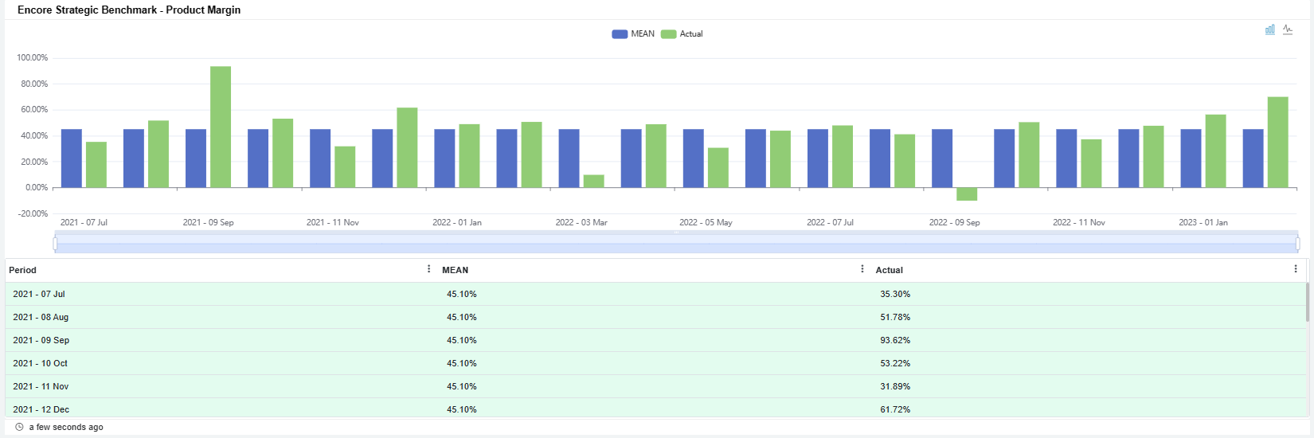The image size is (1314, 438).
Task: Click the tallest green bar for Sep 2021
Action: (x=221, y=127)
